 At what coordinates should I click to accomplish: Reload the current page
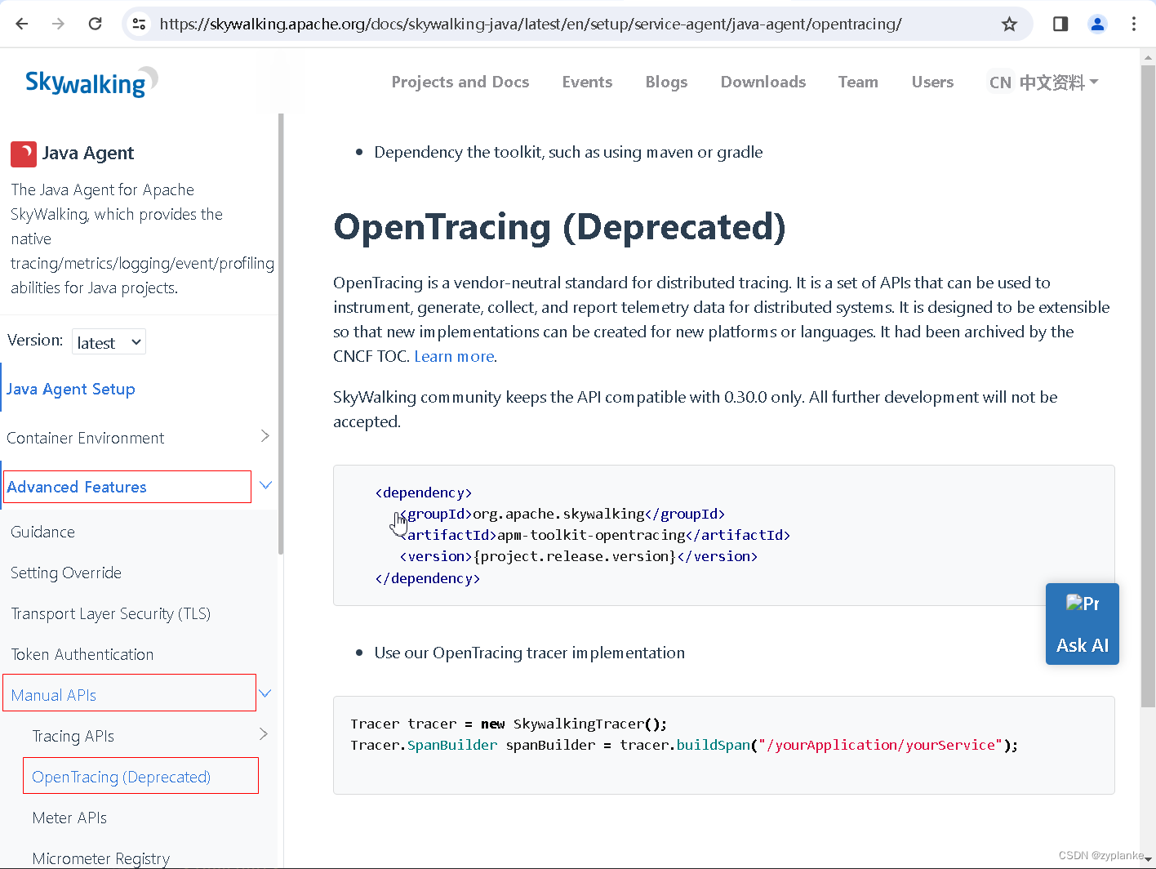click(x=95, y=24)
